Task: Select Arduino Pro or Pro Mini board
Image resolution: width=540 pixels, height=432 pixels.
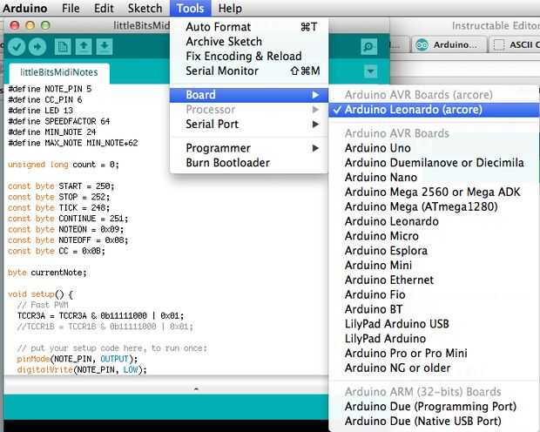Action: pos(434,353)
